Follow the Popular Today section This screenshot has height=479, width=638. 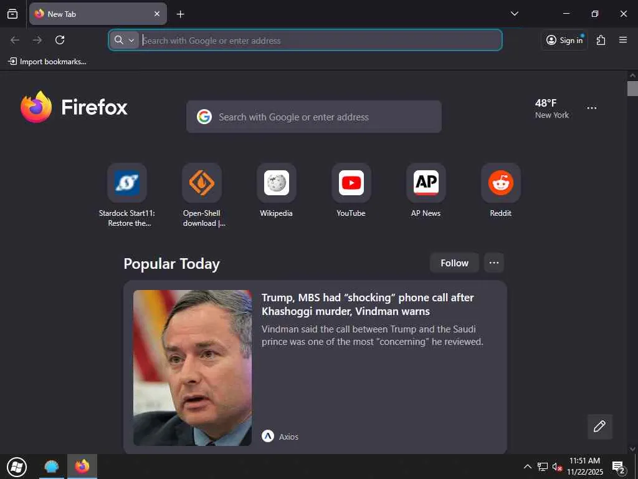[x=454, y=263]
